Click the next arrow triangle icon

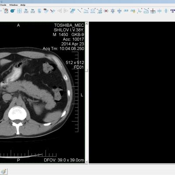[66, 11]
